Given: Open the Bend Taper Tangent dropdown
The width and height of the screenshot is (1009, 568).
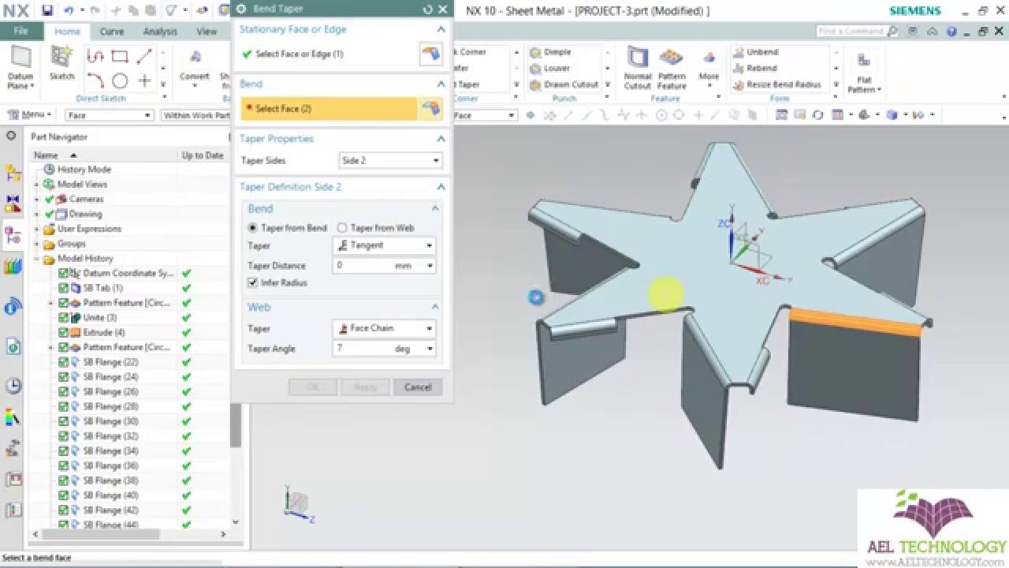Looking at the screenshot, I should tap(385, 245).
